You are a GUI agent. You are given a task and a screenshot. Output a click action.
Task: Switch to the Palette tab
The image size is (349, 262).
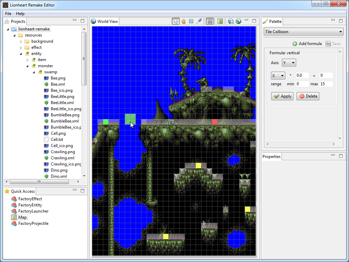point(272,21)
